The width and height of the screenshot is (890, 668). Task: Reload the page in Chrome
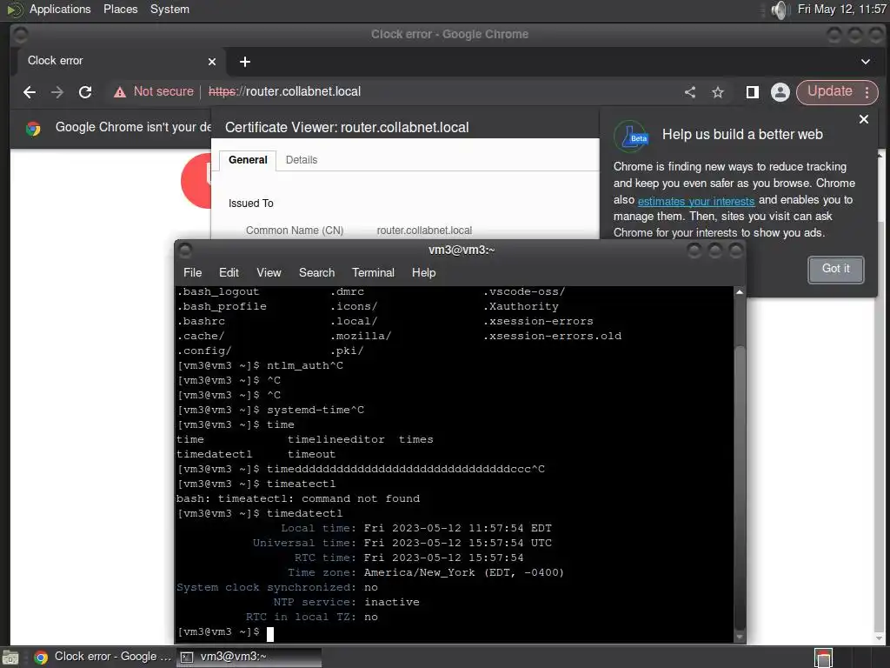(x=85, y=92)
